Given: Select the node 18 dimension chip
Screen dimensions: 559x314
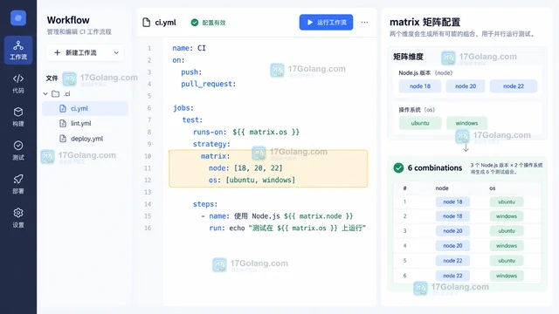Looking at the screenshot, I should (x=420, y=86).
